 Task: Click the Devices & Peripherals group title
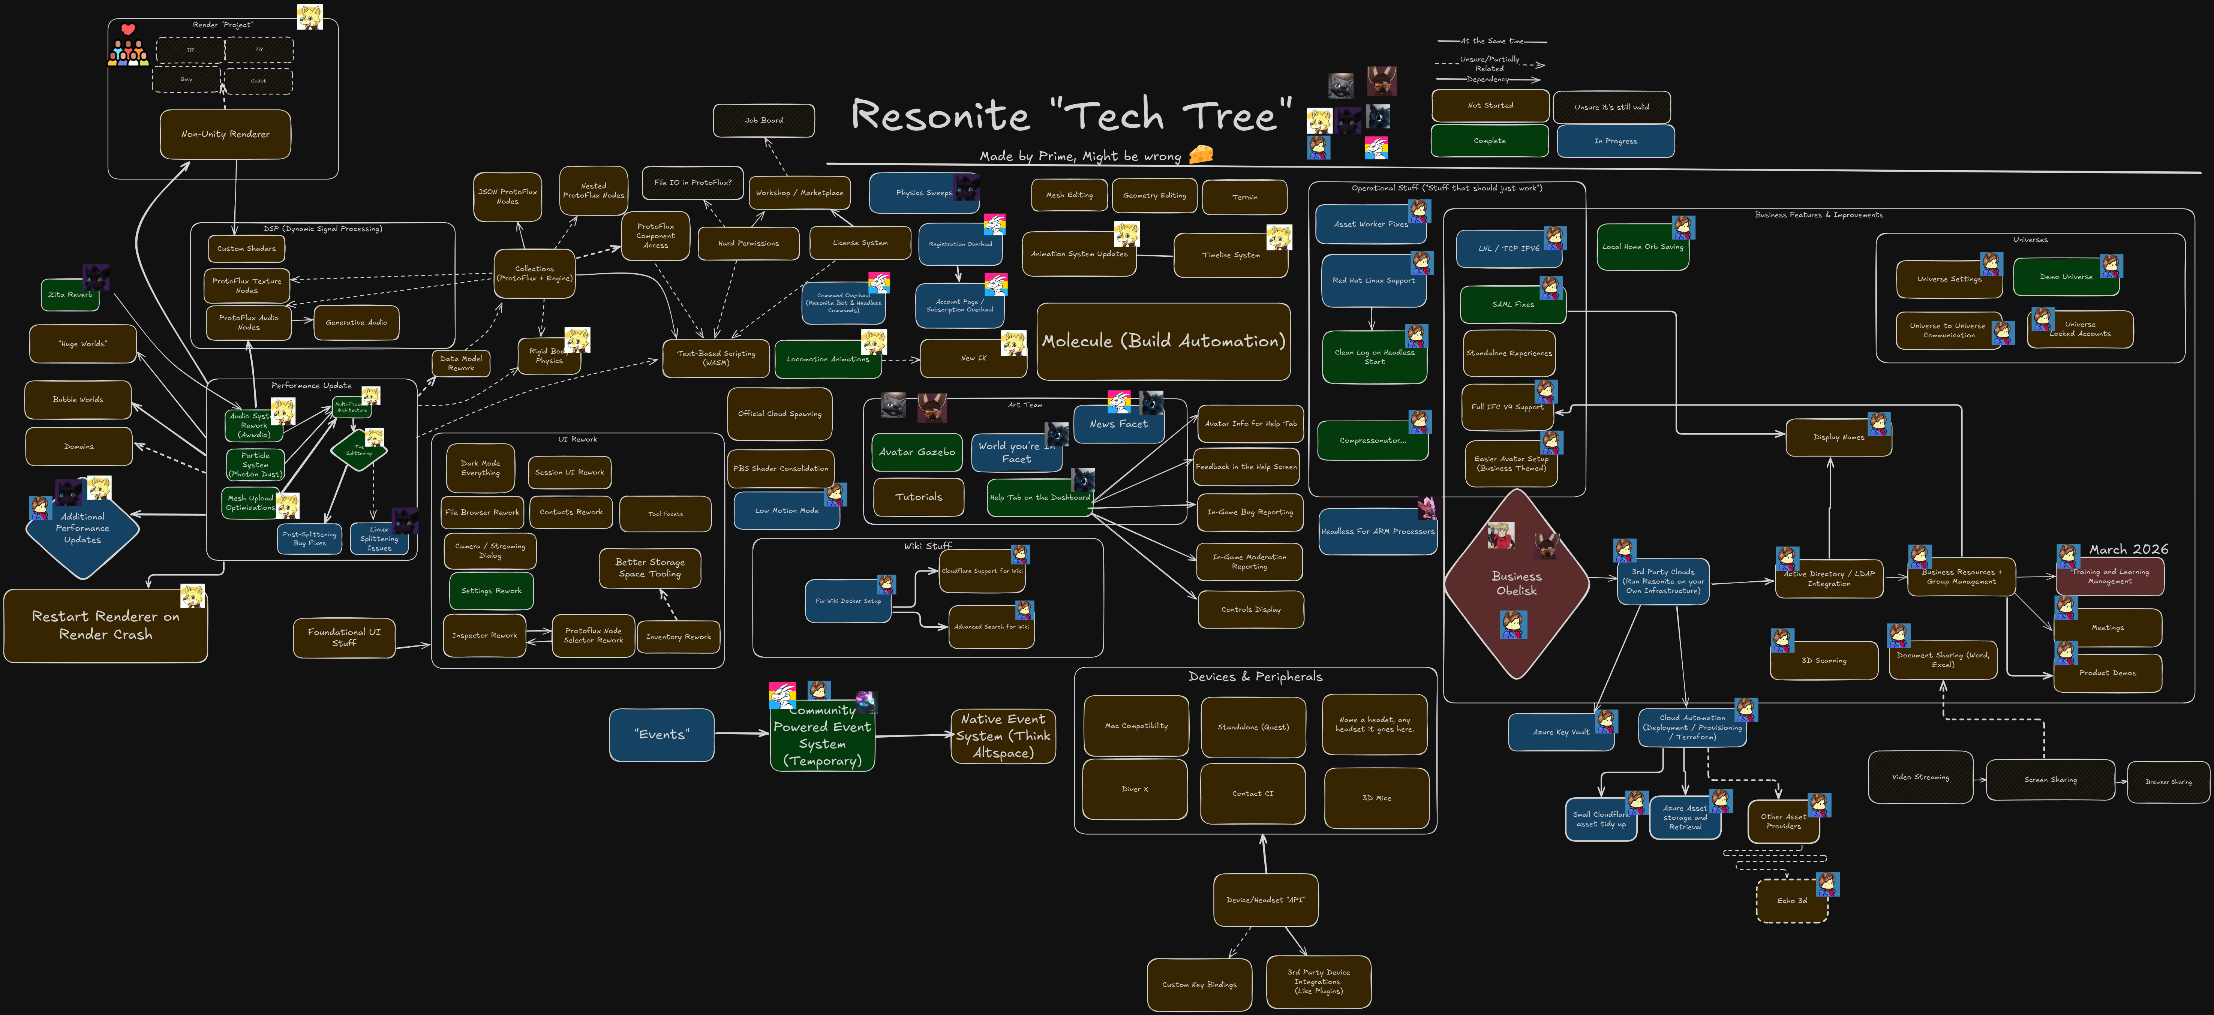click(1255, 677)
